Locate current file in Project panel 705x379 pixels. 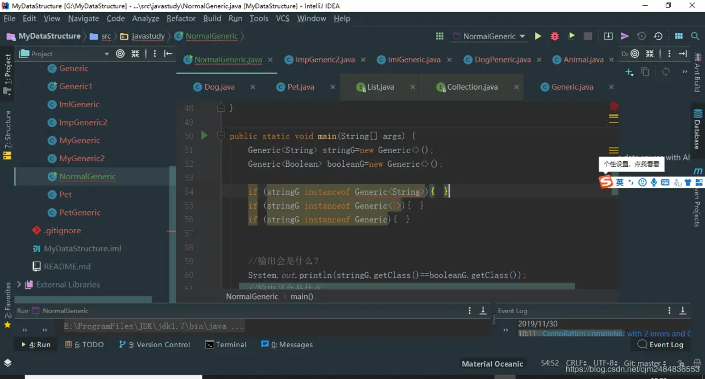tap(120, 54)
